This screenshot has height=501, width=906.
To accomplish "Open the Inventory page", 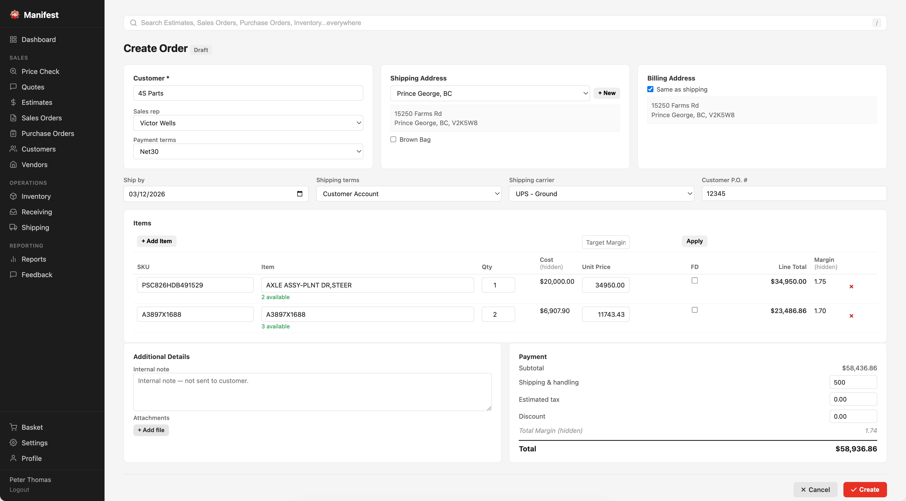I will [x=36, y=196].
